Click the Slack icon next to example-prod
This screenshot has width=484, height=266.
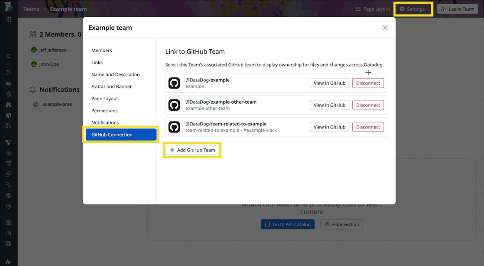click(x=36, y=104)
